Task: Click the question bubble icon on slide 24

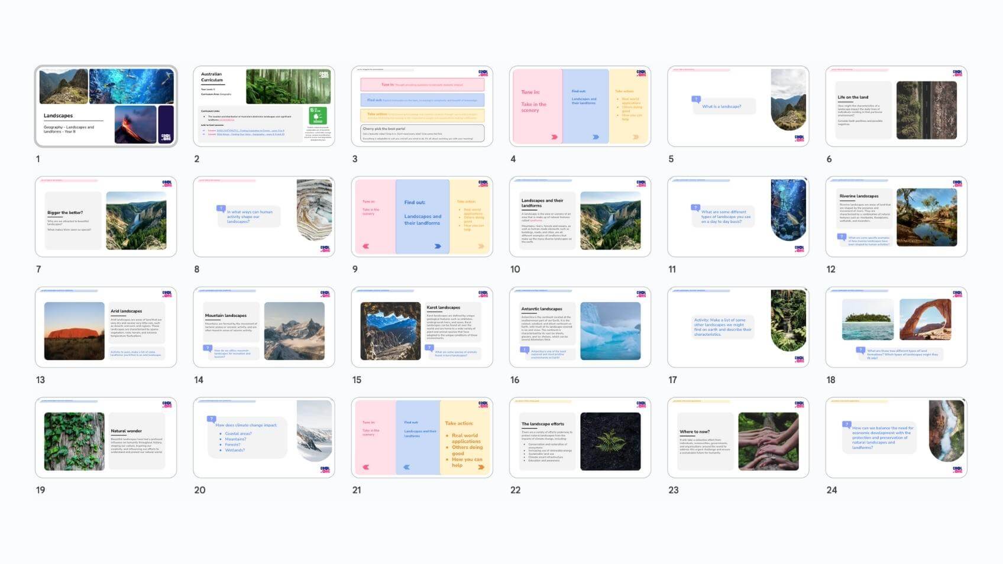Action: (x=846, y=424)
